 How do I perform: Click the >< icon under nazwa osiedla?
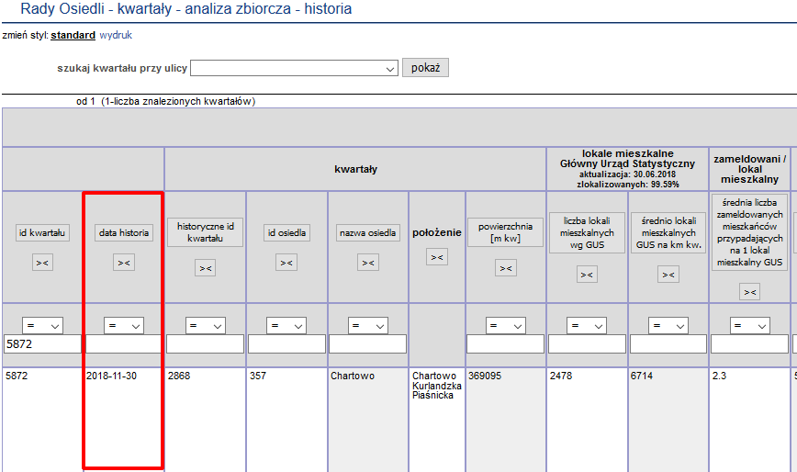click(368, 263)
